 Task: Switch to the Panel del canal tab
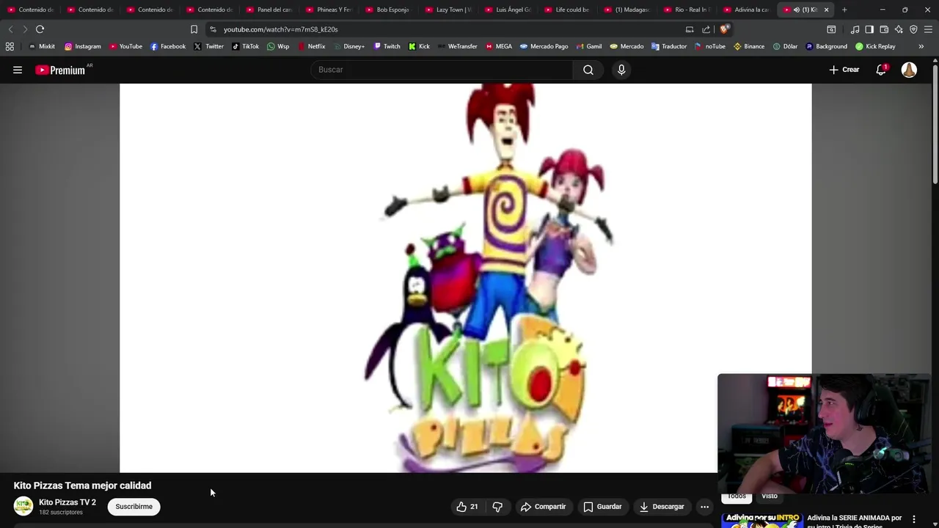(x=268, y=10)
